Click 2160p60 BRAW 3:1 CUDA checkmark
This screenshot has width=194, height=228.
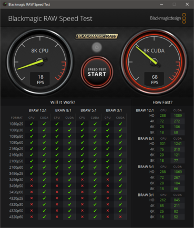pos(120,167)
